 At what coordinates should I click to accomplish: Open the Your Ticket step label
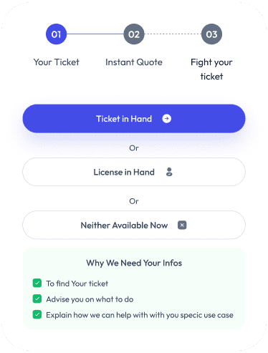tap(56, 62)
